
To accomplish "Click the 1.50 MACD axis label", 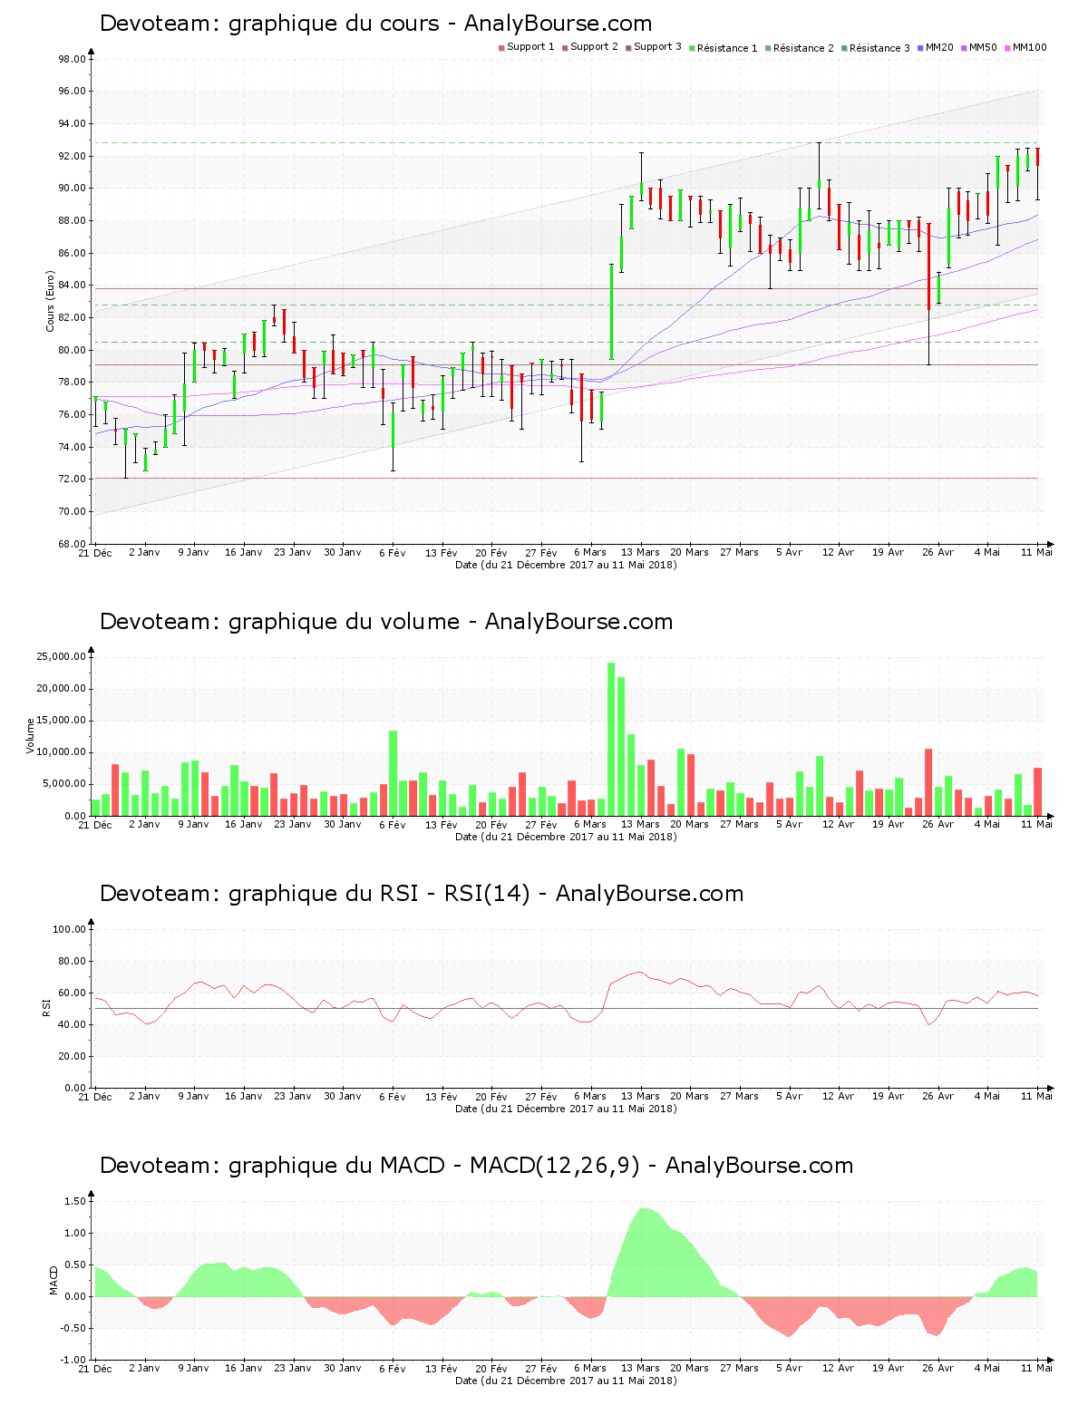I will (75, 1201).
